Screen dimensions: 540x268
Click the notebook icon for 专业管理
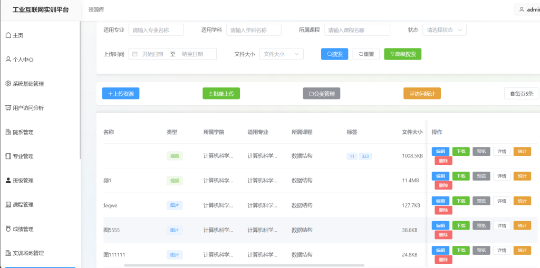(8, 156)
